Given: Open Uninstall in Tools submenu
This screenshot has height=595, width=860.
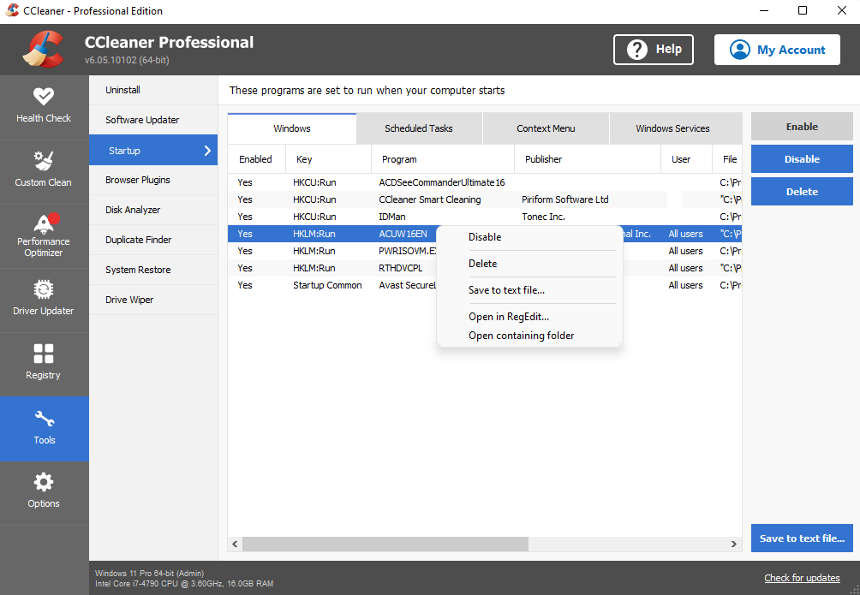Looking at the screenshot, I should 153,90.
